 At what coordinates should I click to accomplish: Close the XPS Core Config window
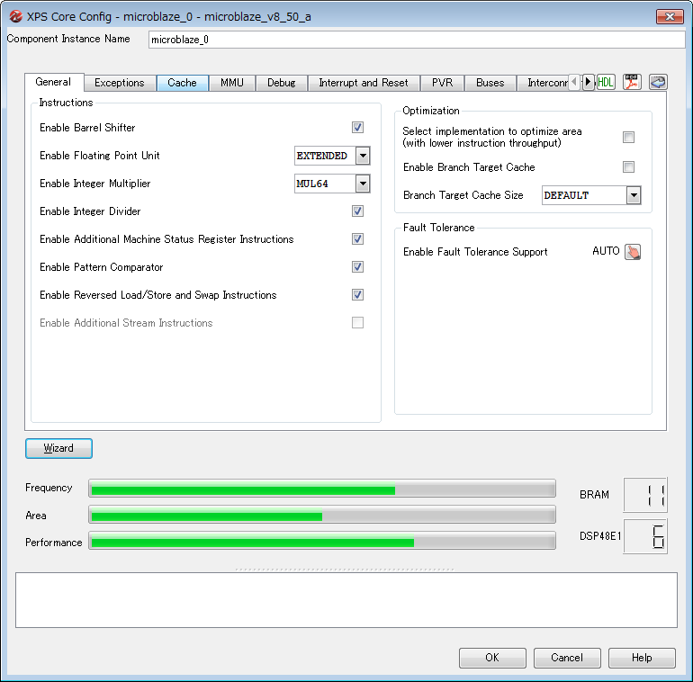pyautogui.click(x=669, y=16)
